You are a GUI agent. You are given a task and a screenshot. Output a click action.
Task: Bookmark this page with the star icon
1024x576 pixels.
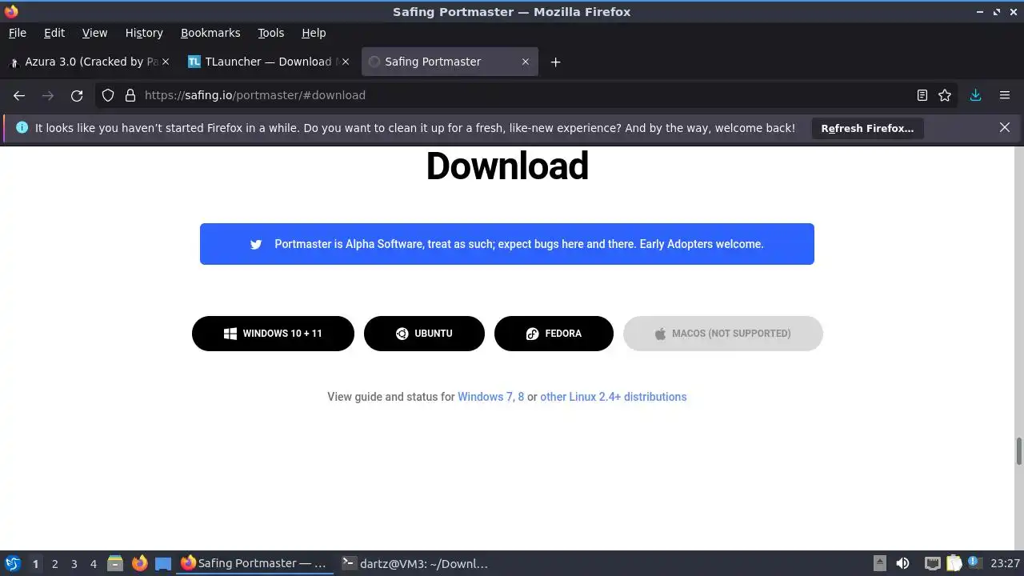pos(945,95)
